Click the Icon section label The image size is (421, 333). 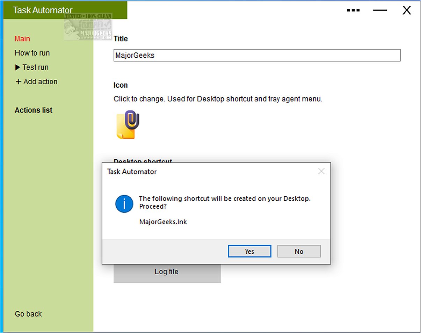(121, 85)
